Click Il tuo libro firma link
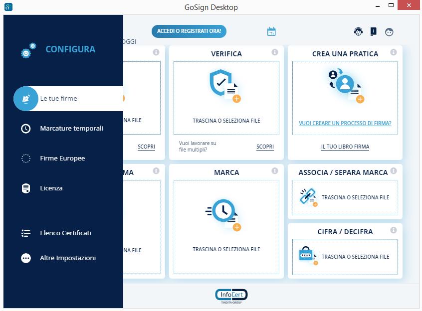The image size is (422, 311). [x=345, y=147]
